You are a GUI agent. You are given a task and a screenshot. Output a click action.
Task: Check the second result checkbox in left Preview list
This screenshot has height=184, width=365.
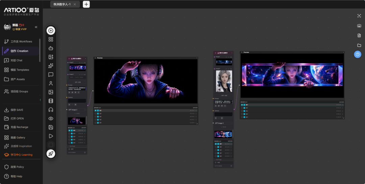point(95,113)
